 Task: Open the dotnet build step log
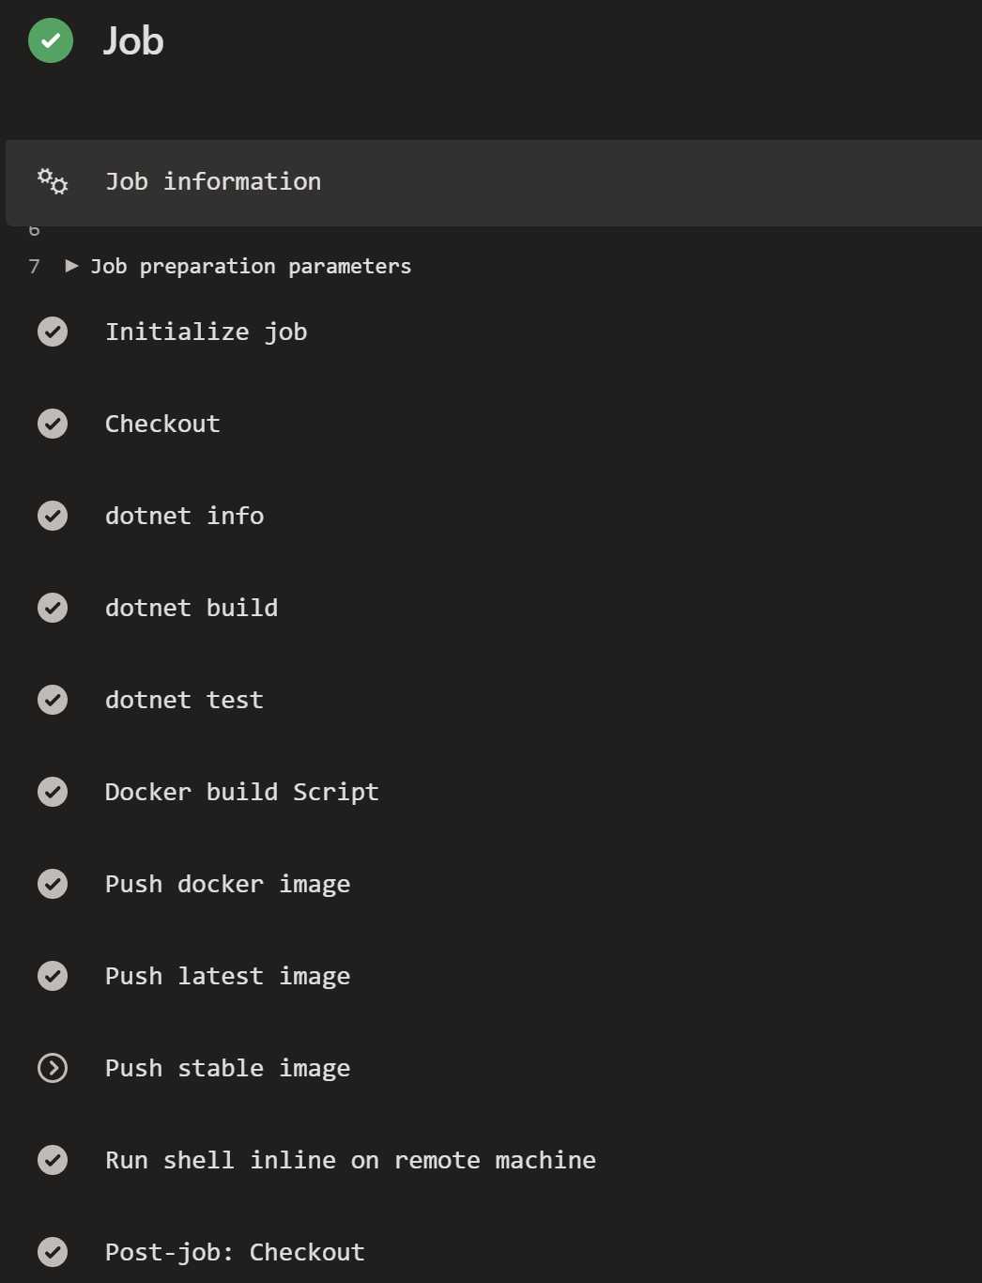tap(494, 608)
